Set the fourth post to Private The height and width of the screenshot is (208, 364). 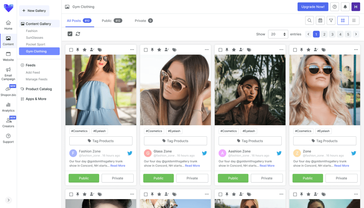341,178
